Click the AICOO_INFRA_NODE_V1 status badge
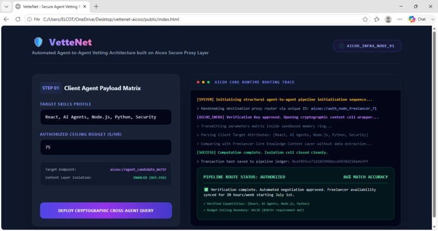Viewport: 438px width, 231px height. (367, 46)
